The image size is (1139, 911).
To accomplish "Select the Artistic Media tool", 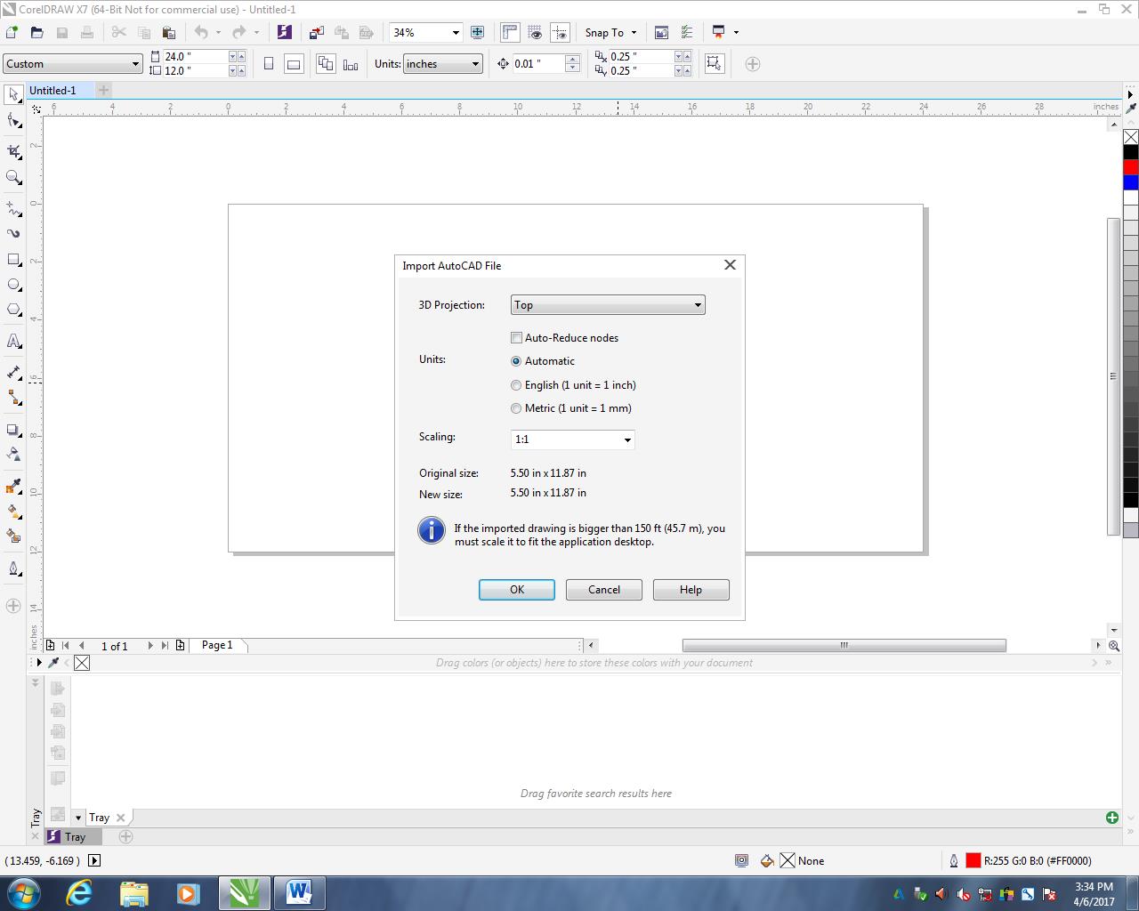I will pos(13,233).
